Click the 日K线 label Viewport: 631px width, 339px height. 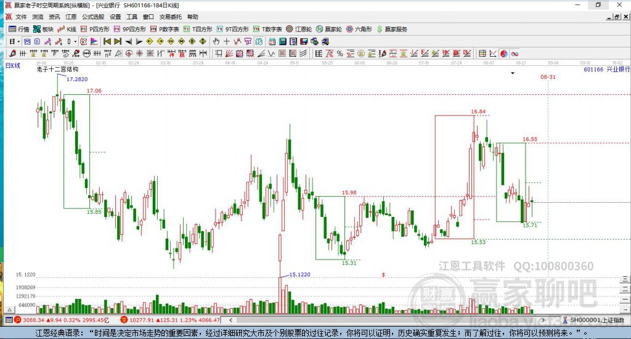[12, 65]
